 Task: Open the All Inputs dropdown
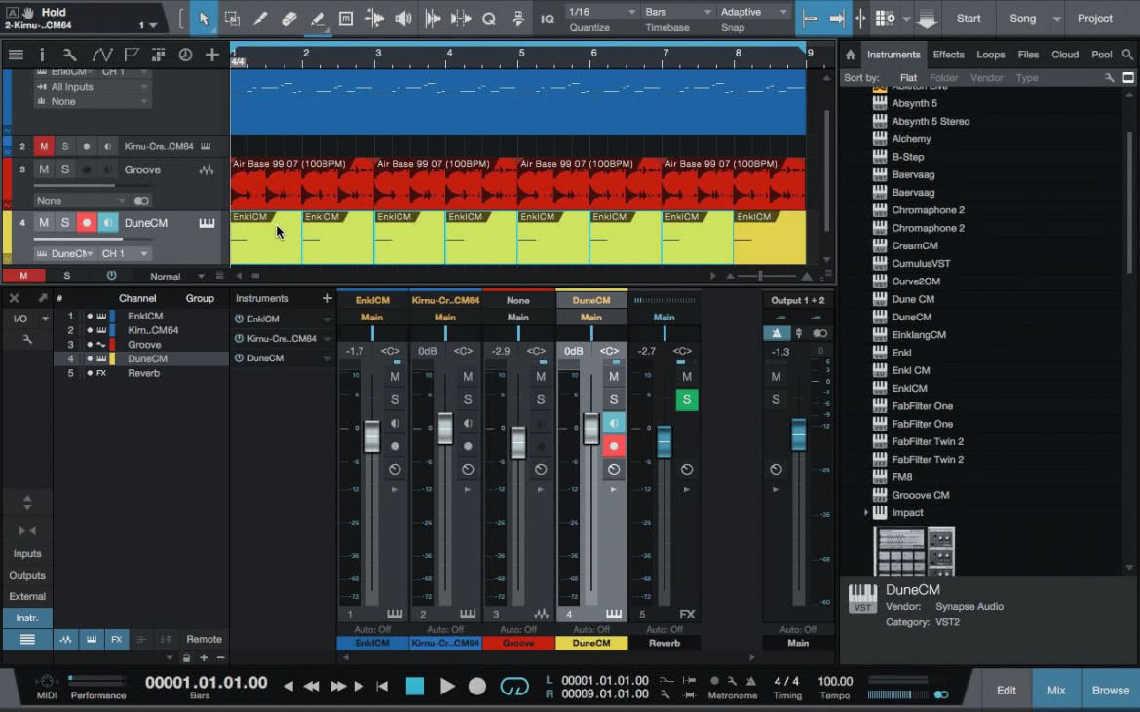pos(93,87)
